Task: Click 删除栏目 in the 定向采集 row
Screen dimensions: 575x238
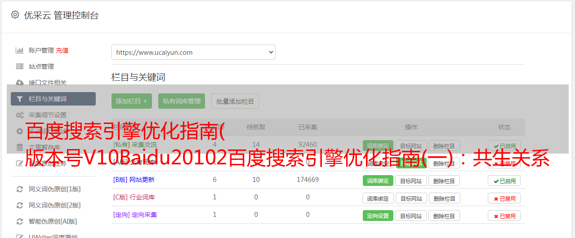Action: tap(444, 216)
